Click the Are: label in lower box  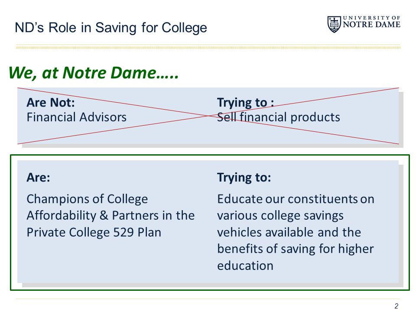39,177
